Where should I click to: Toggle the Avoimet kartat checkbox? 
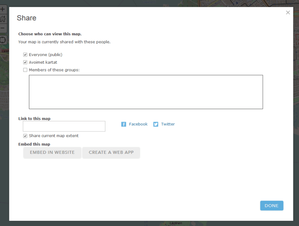click(25, 62)
